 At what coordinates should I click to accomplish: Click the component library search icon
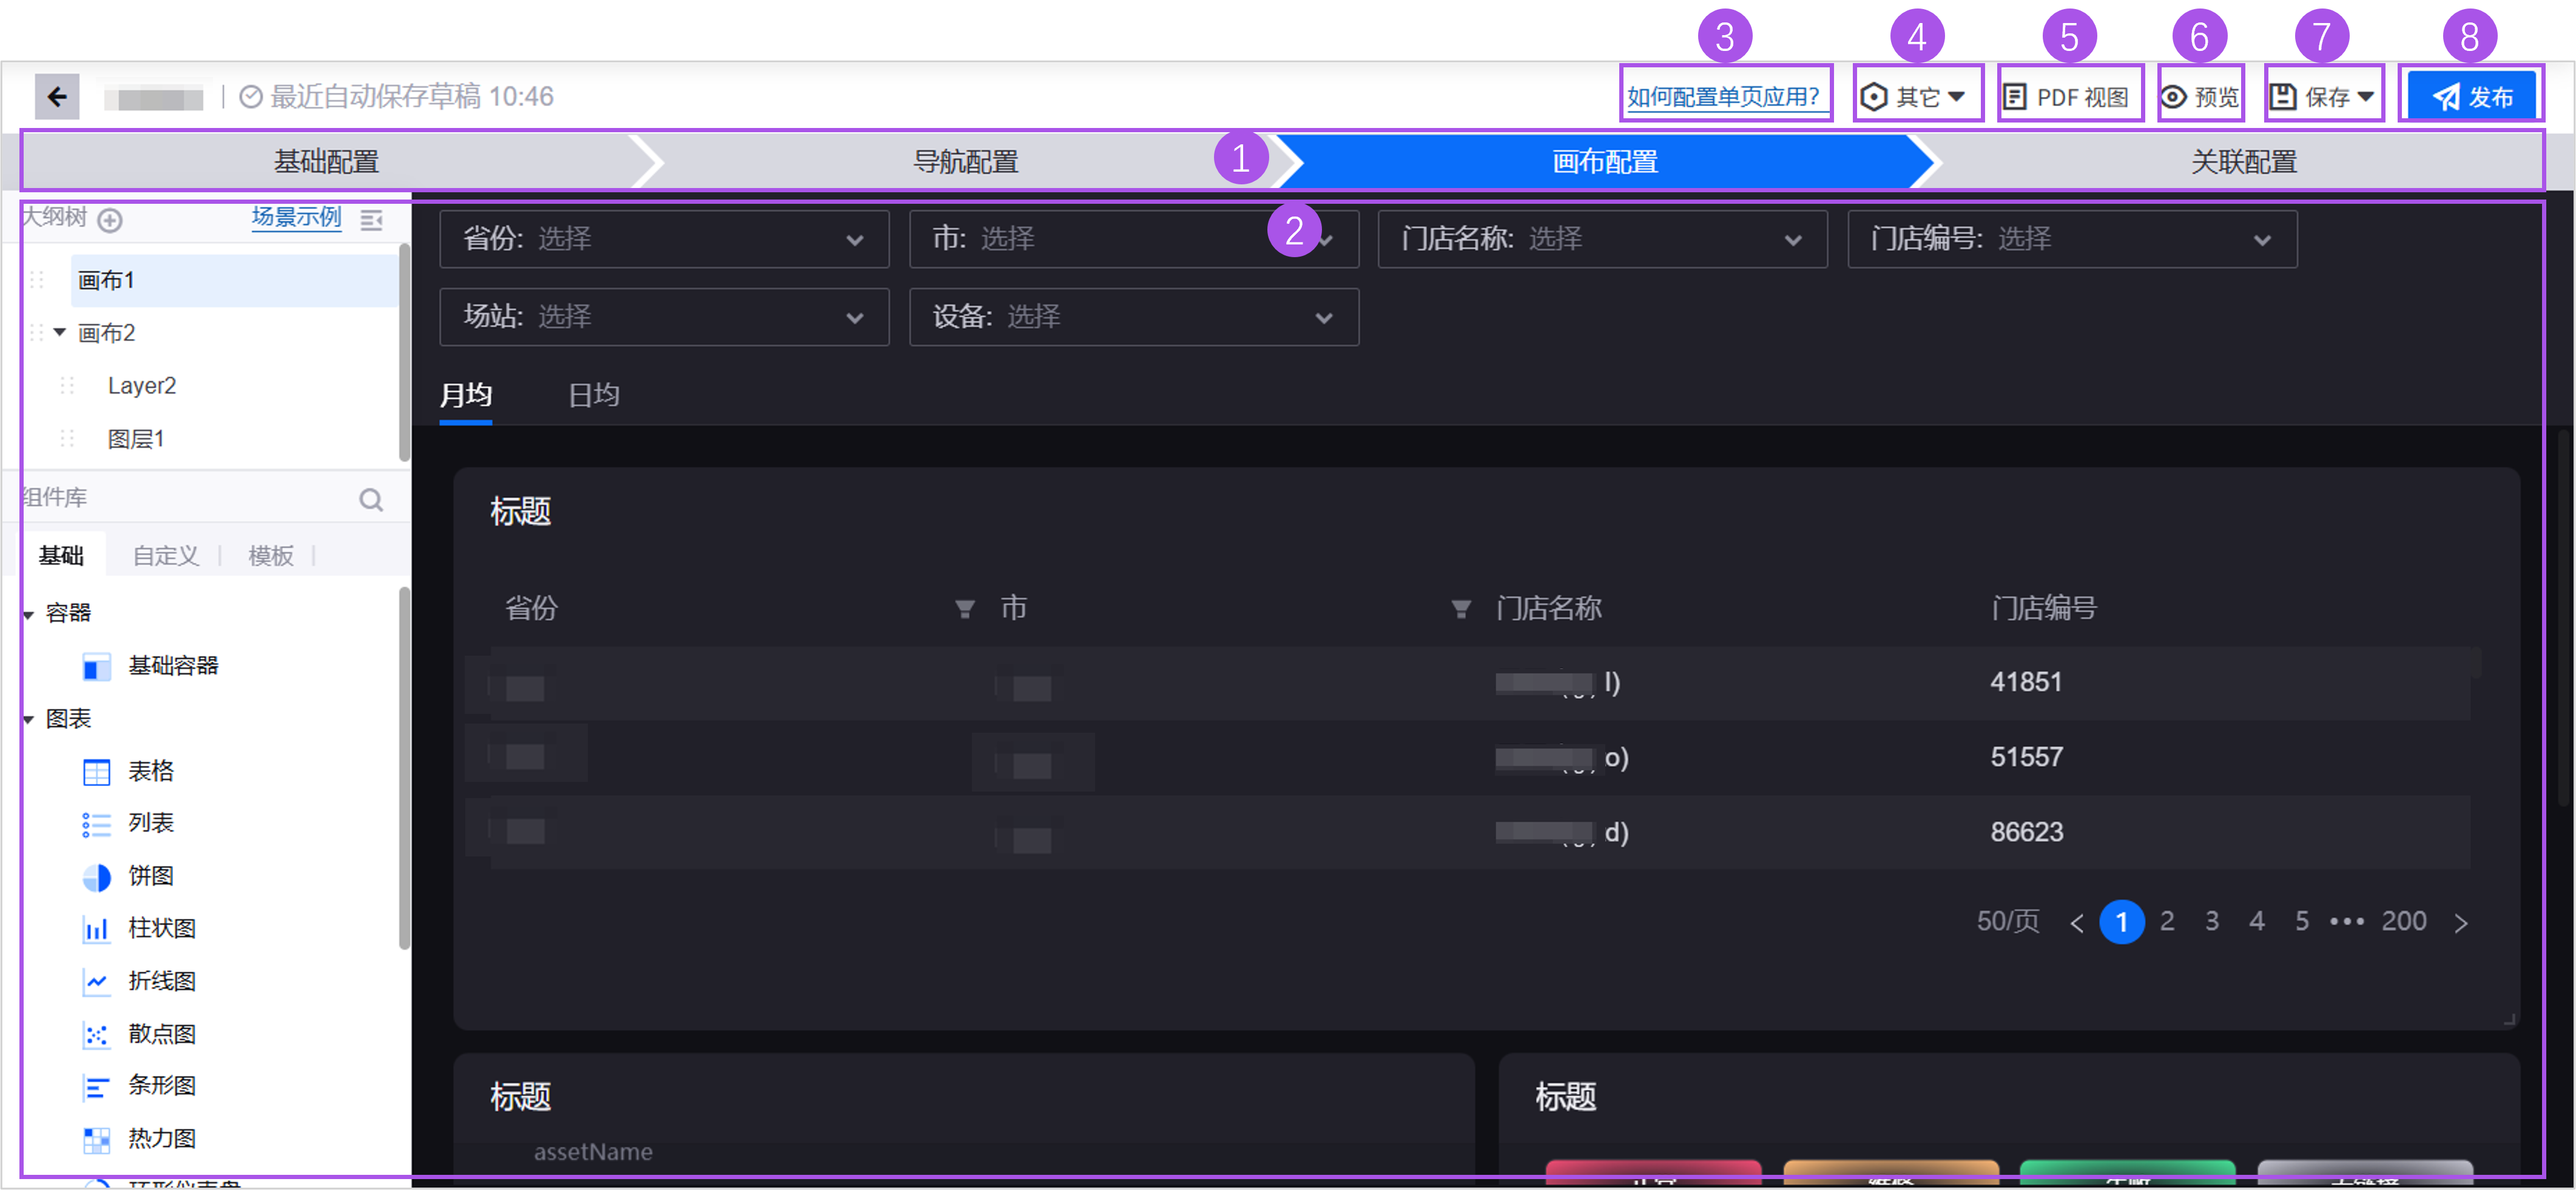(x=371, y=499)
